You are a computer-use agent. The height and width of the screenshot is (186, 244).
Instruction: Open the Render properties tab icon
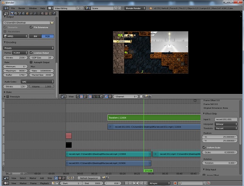(12, 14)
